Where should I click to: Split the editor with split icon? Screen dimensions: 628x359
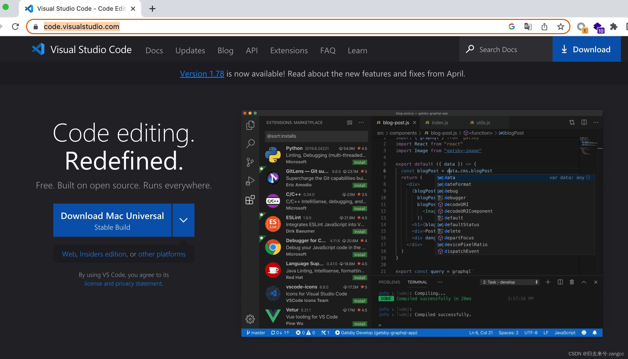click(584, 122)
